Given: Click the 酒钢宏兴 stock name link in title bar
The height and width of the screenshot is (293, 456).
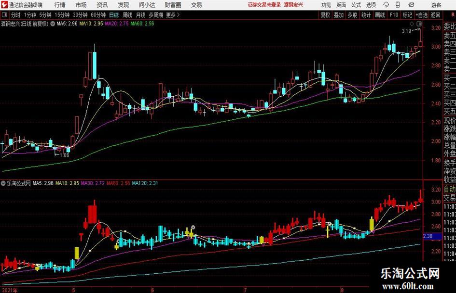Looking at the screenshot, I should (x=293, y=5).
